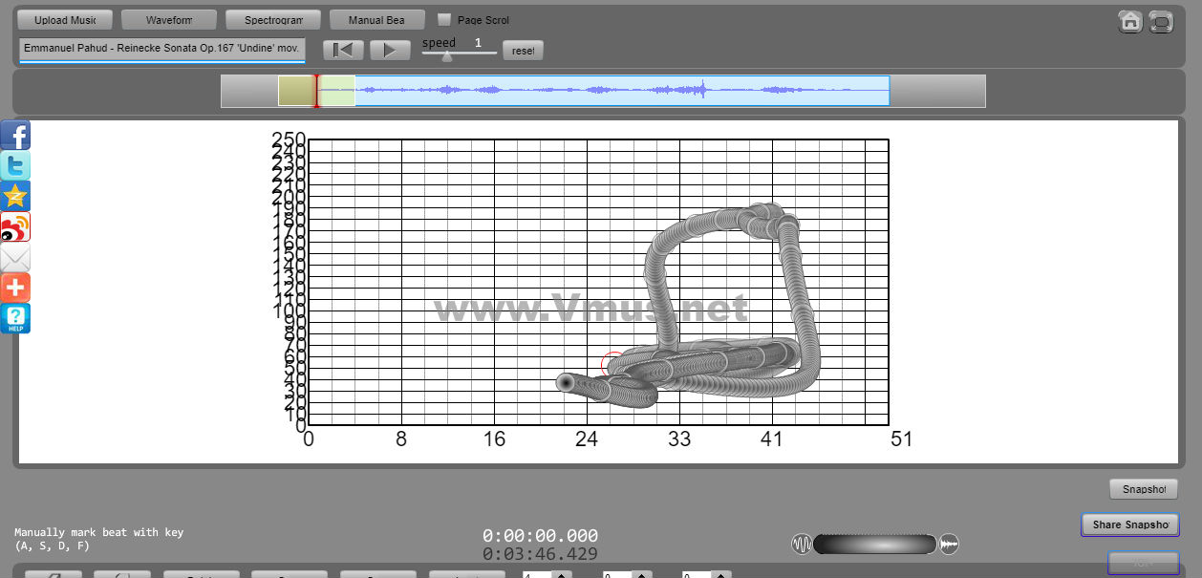Click the Facebook share icon
1202x578 pixels.
15,136
